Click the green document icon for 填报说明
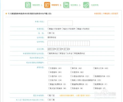The height and width of the screenshot is (102, 123). click(x=28, y=5)
